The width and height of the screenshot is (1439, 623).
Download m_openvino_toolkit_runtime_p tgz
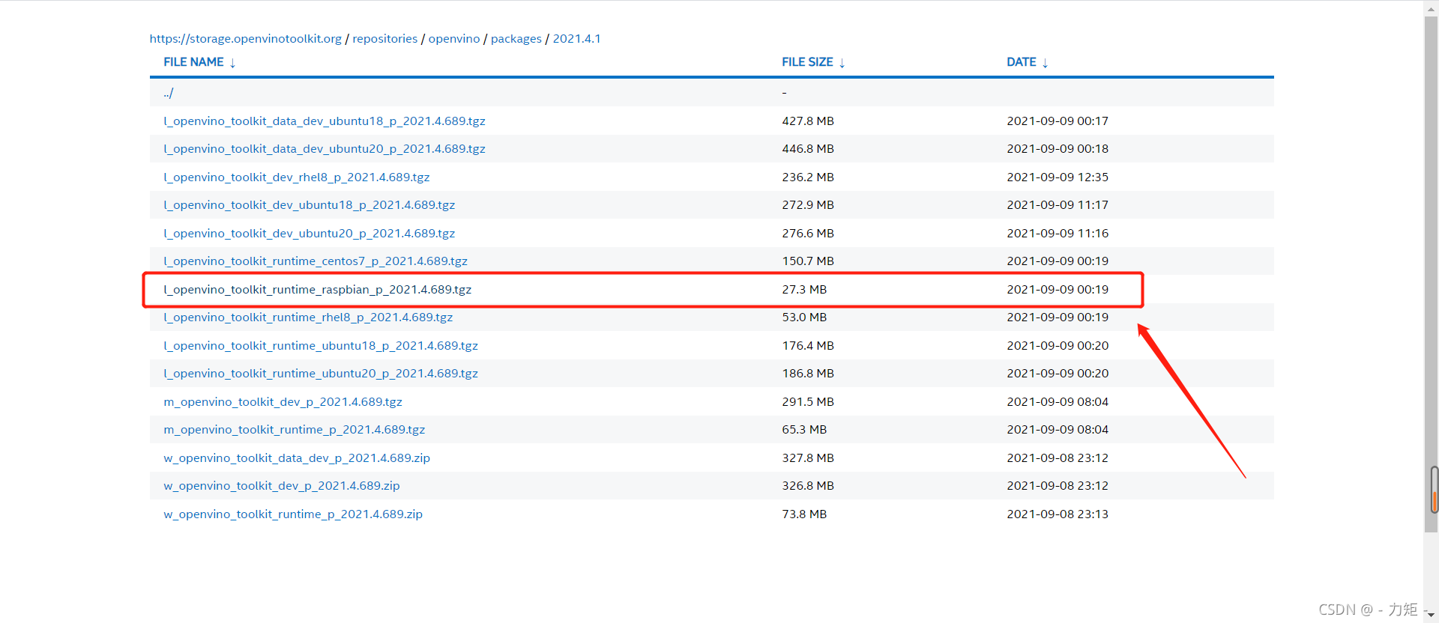point(295,430)
